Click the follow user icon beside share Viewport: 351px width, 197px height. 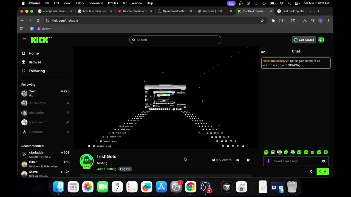[x=248, y=160]
